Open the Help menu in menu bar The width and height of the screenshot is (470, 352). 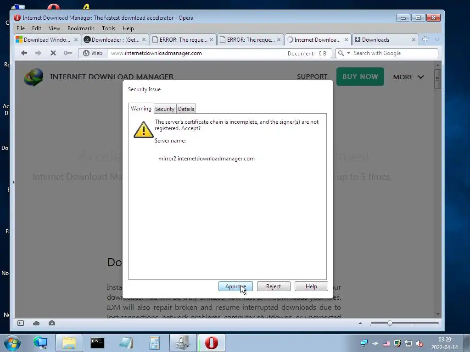[128, 28]
